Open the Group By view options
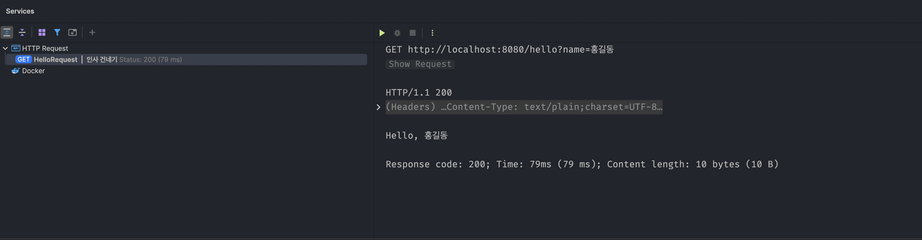Image resolution: width=922 pixels, height=240 pixels. [42, 32]
